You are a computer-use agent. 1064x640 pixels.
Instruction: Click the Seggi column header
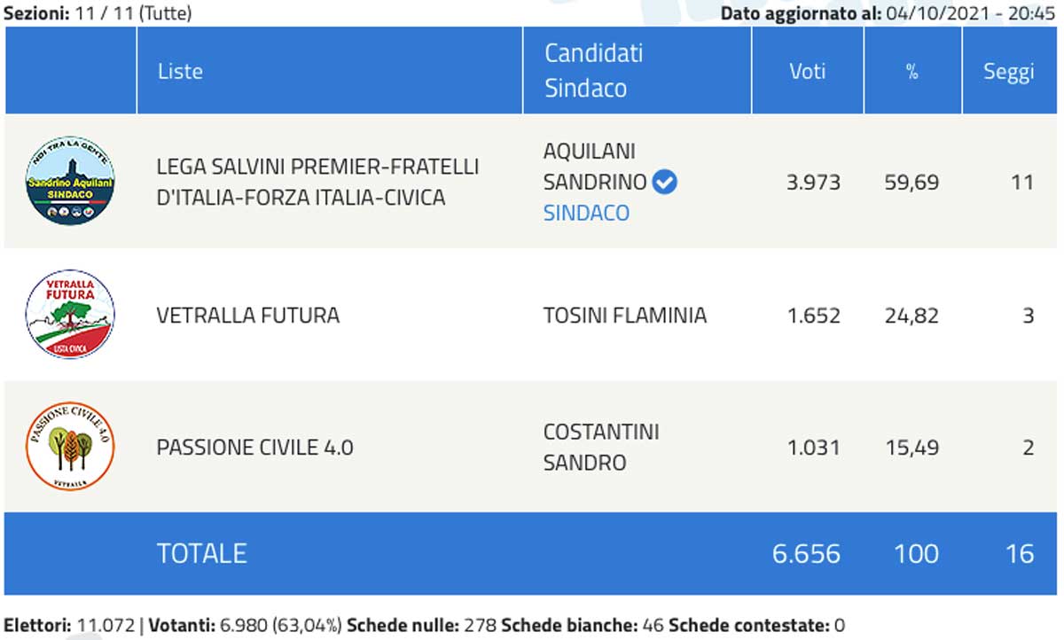pos(1008,72)
